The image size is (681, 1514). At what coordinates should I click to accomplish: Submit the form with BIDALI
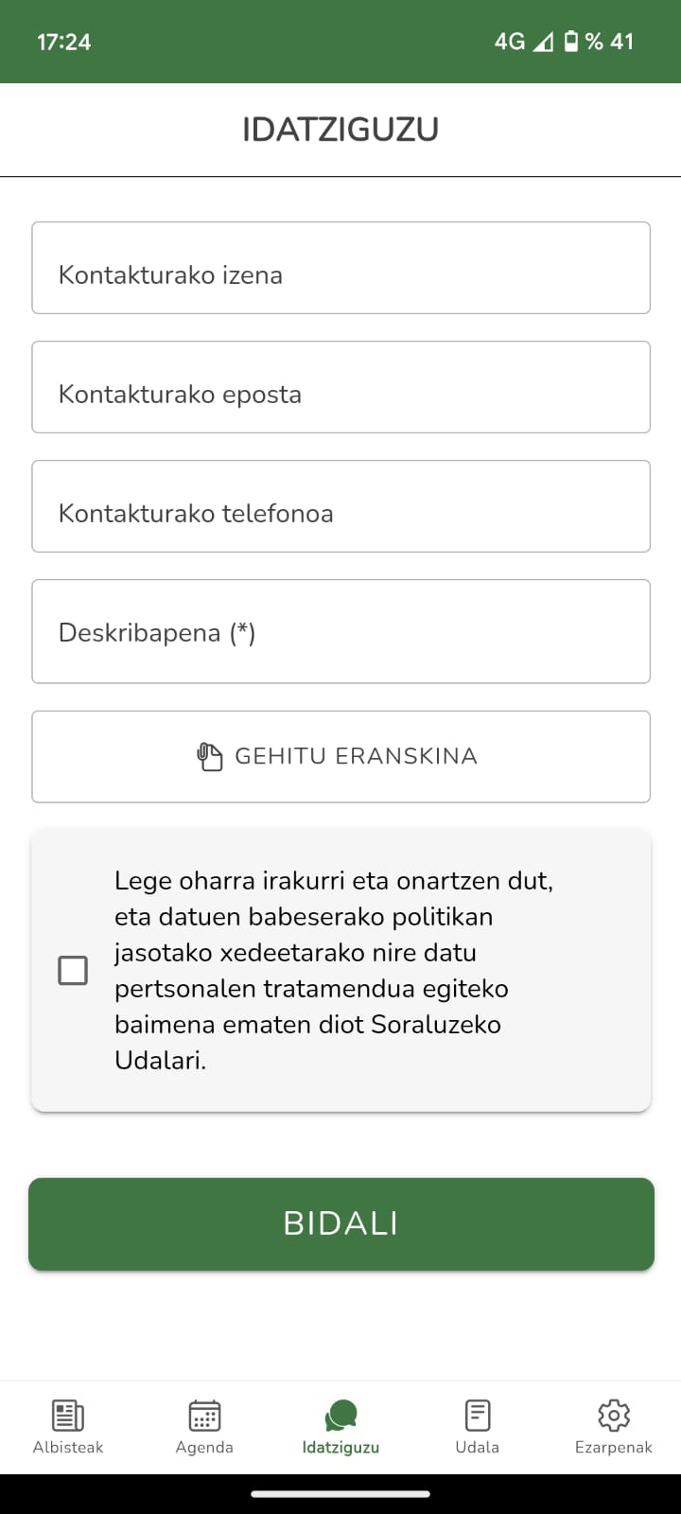click(x=340, y=1224)
